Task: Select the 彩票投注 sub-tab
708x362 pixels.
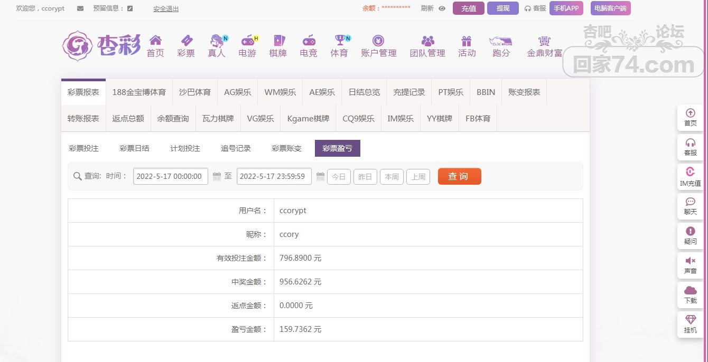Action: [x=84, y=148]
